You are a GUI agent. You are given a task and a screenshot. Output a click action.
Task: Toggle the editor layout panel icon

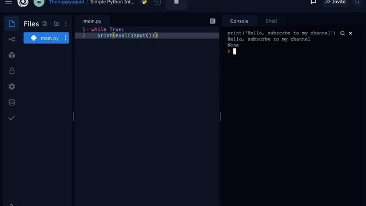[212, 21]
